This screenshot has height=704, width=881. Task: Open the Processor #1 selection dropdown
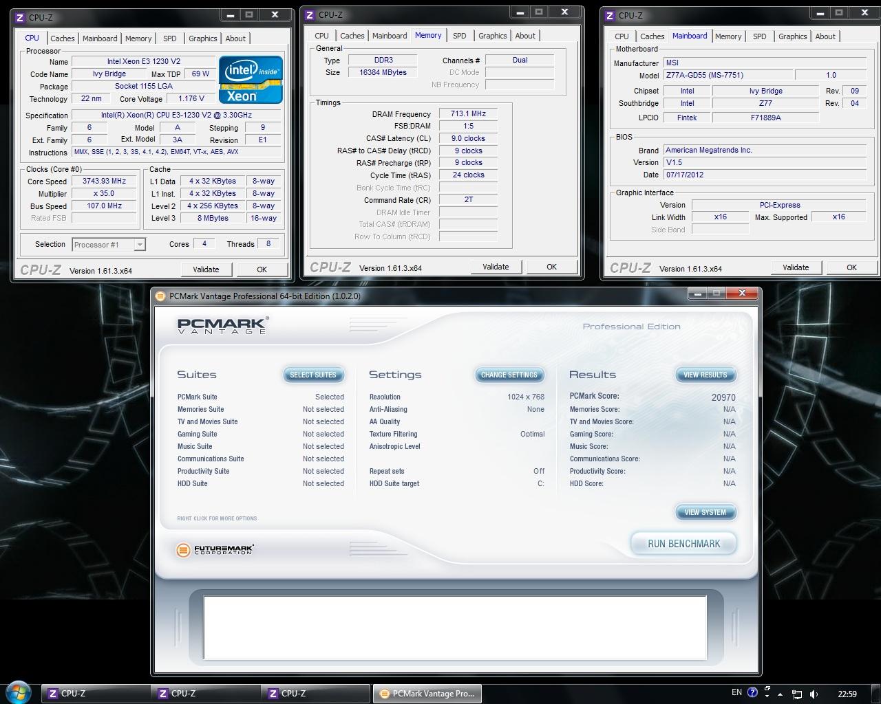coord(109,244)
